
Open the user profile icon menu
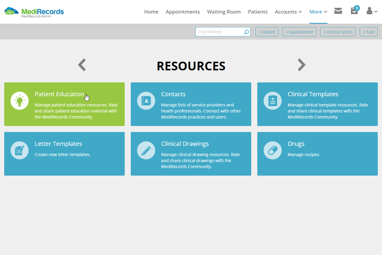tap(372, 11)
